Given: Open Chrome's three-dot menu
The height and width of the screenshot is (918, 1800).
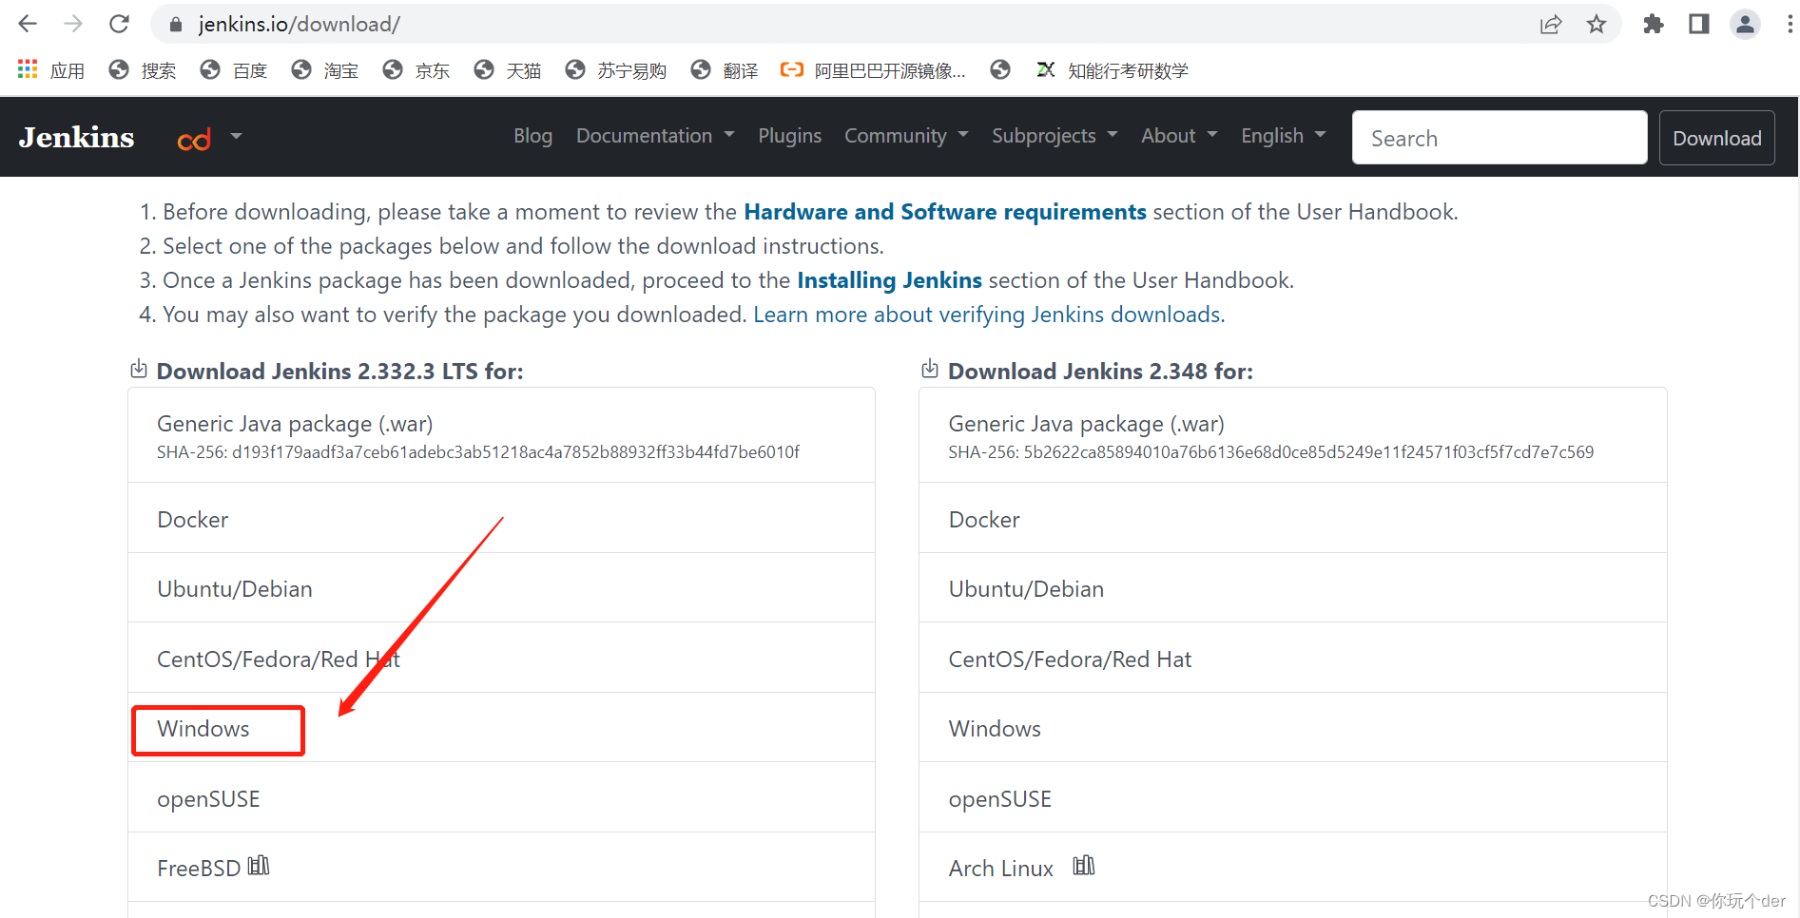Looking at the screenshot, I should pyautogui.click(x=1790, y=25).
